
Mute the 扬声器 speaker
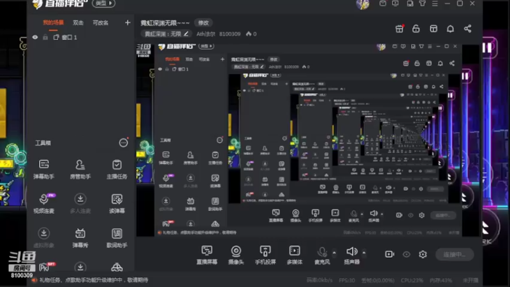coord(352,254)
